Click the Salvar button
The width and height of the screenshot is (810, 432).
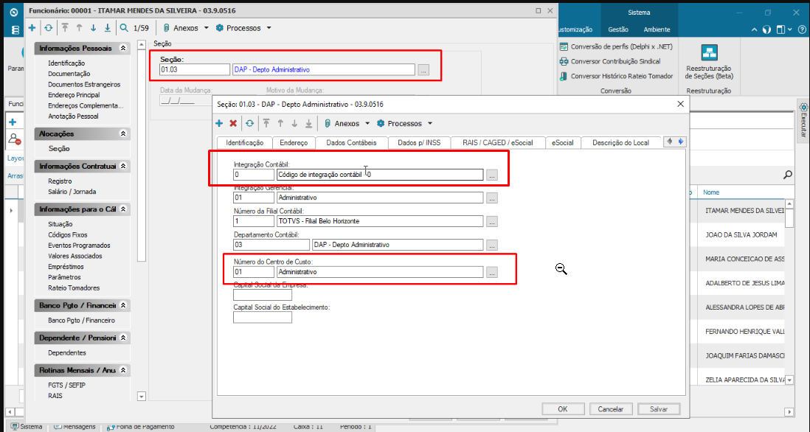[x=659, y=408]
